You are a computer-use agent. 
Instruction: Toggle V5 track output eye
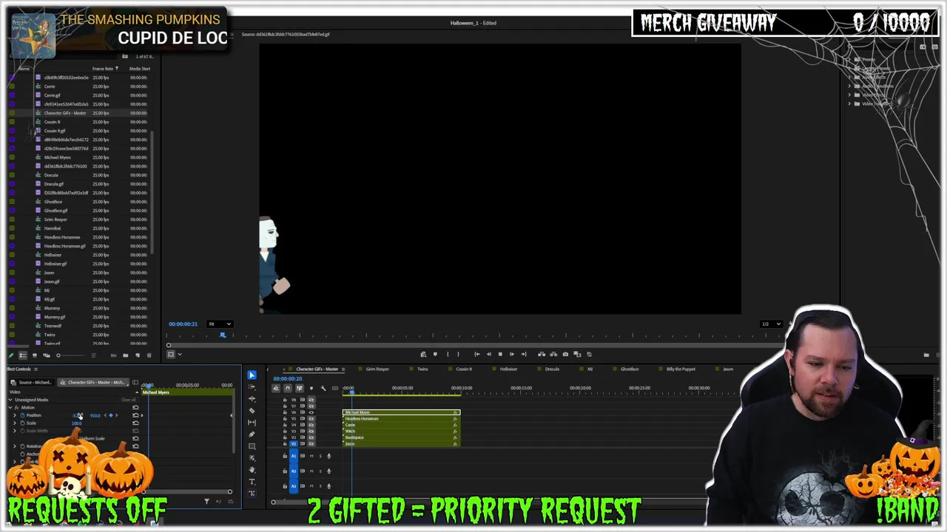311,418
